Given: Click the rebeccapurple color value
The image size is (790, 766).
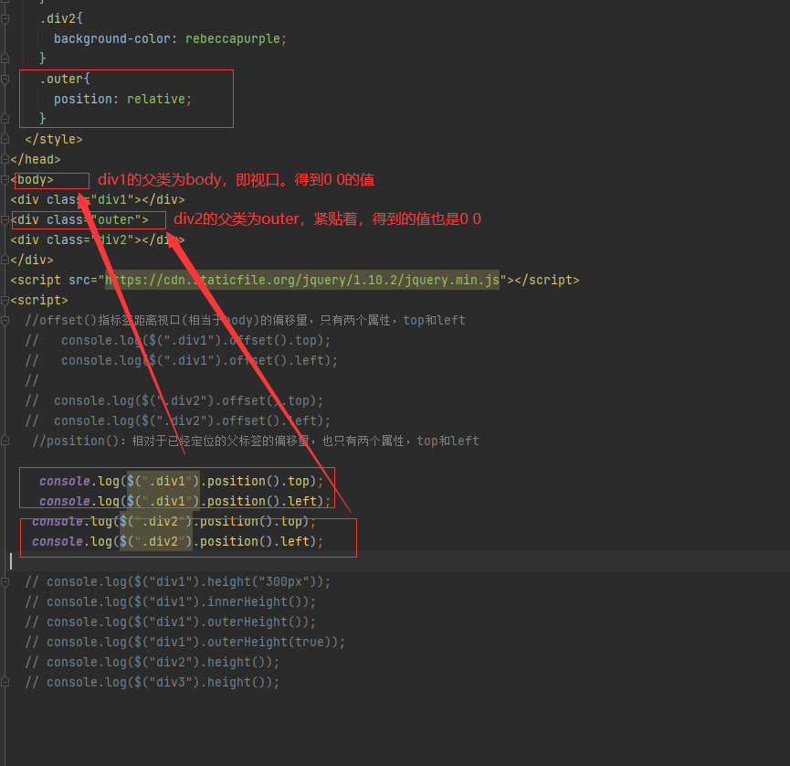Looking at the screenshot, I should coord(233,38).
